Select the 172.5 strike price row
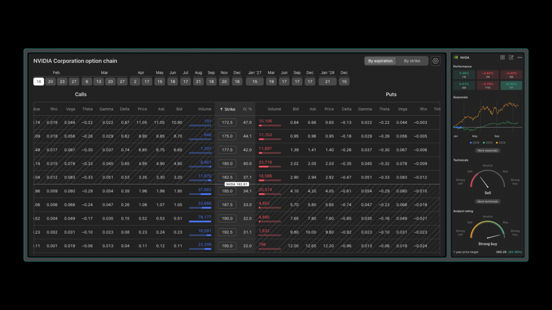This screenshot has width=552, height=310. 226,123
